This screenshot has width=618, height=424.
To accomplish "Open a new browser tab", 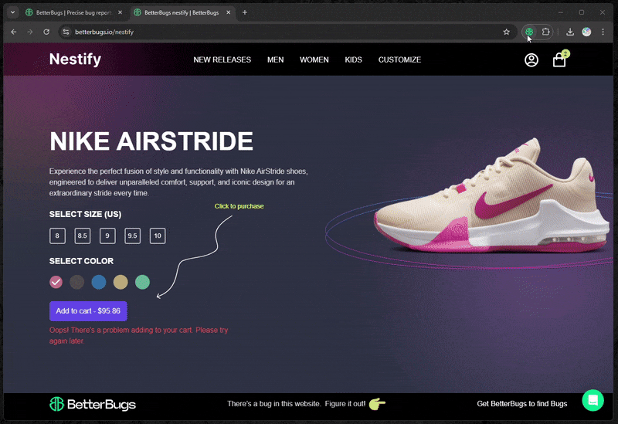I will pos(245,12).
